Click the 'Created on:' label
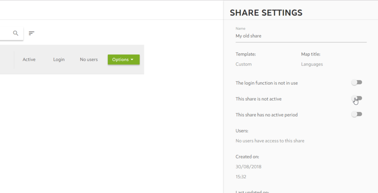Image resolution: width=378 pixels, height=193 pixels. pos(247,157)
